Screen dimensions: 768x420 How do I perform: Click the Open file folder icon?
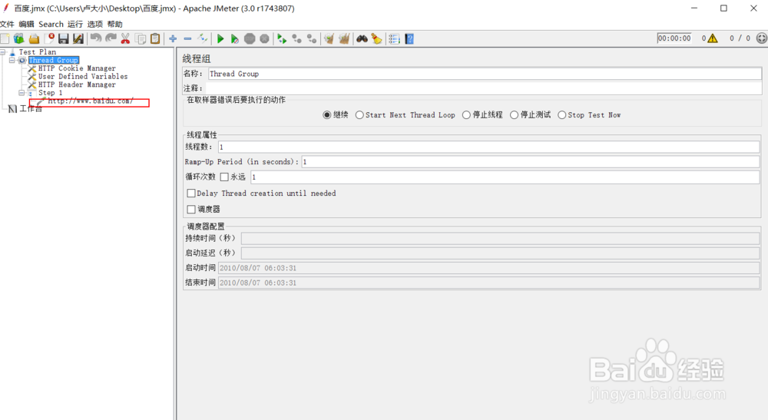[34, 38]
